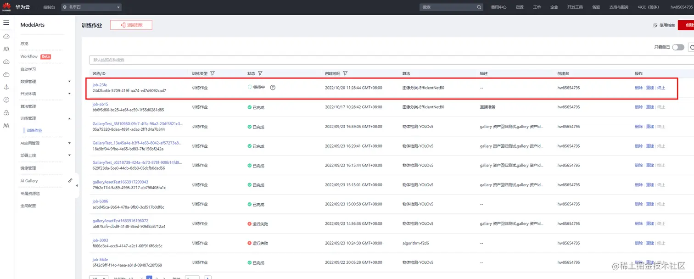Open the galleryAssetTest1663917299943 link
This screenshot has width=694, height=279.
pyautogui.click(x=120, y=182)
